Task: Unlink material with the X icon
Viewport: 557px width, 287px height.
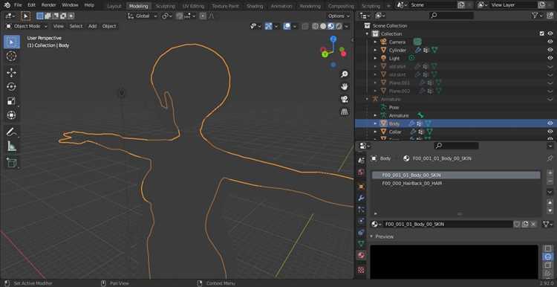Action: [533, 224]
